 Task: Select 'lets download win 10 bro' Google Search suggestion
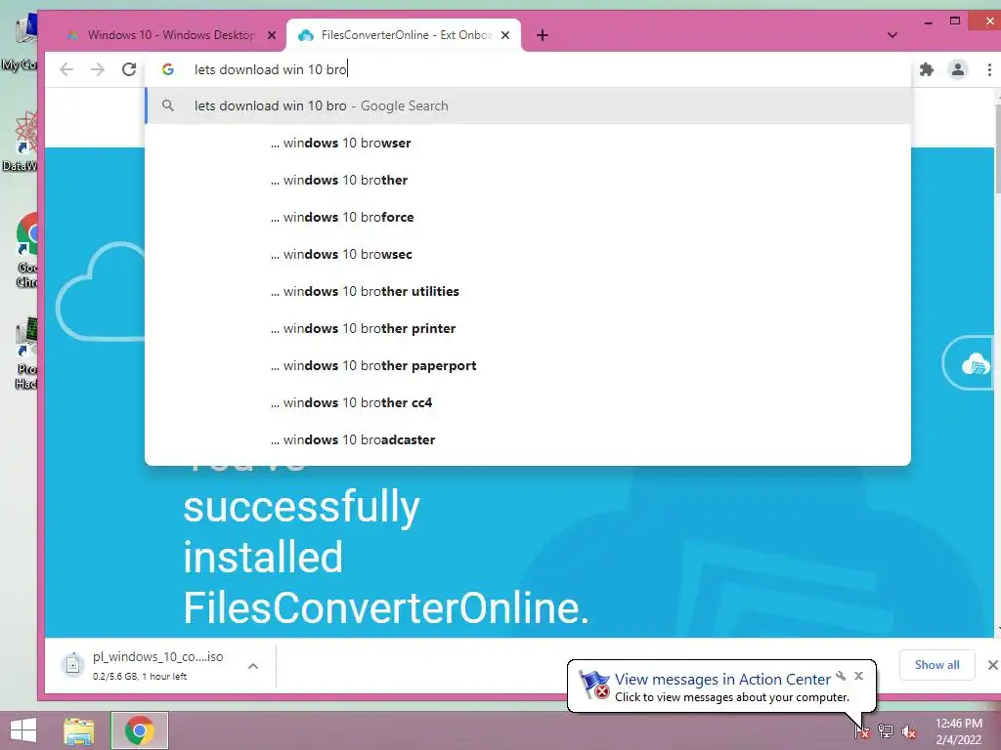point(528,105)
